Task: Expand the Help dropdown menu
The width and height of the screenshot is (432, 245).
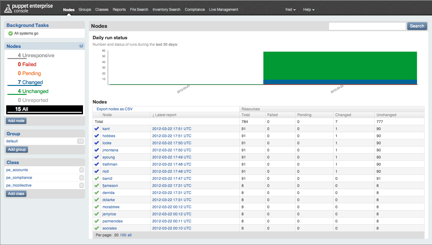Action: click(308, 10)
